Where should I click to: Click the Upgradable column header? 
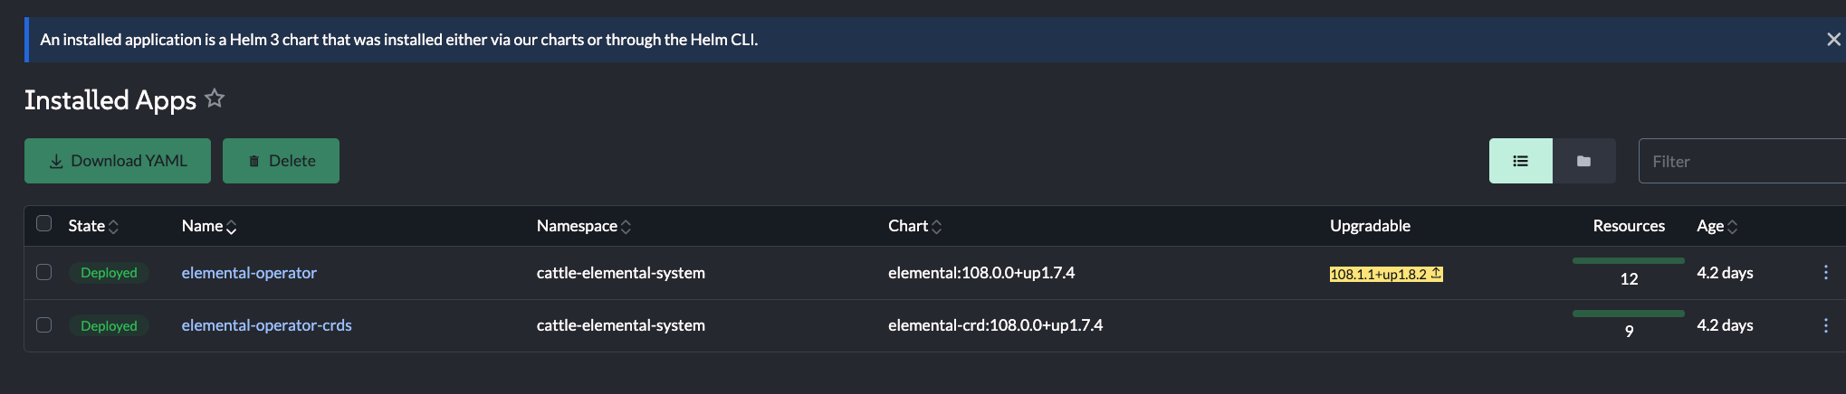tap(1370, 226)
